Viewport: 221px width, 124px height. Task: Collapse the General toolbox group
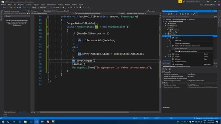click(5, 16)
